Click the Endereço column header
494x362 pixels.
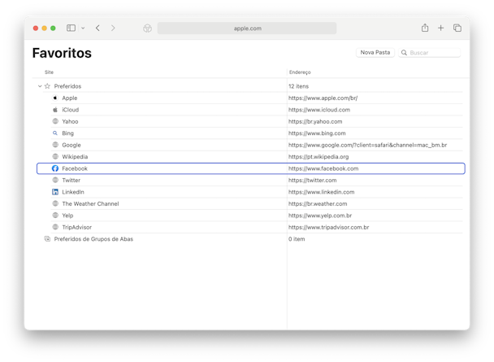[x=300, y=72]
